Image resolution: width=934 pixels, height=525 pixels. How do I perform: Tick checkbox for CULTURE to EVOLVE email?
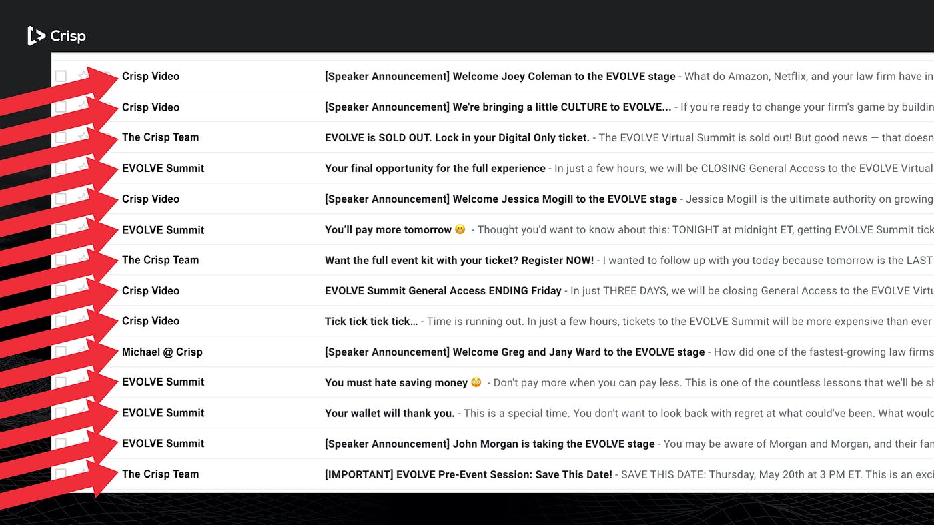[61, 107]
